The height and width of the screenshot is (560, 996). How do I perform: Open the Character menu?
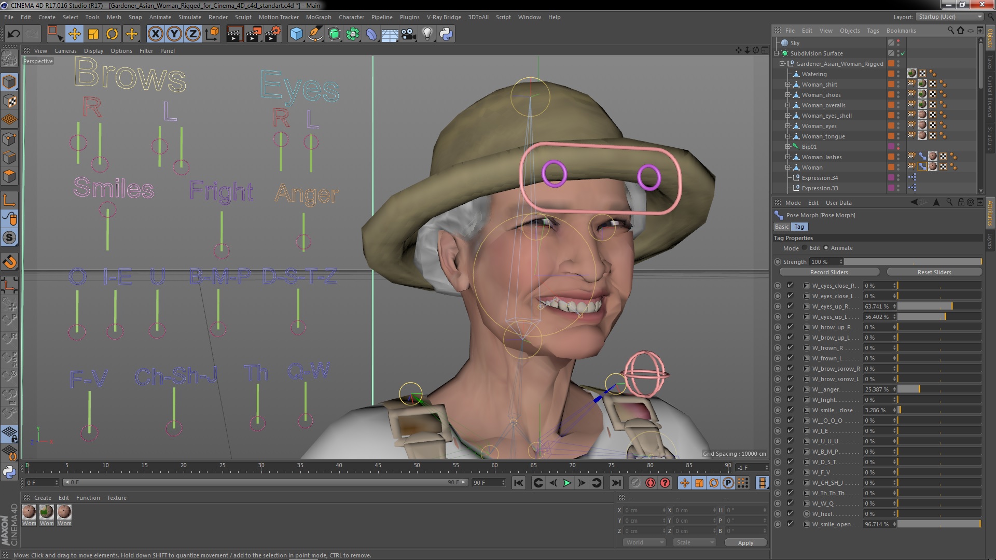(x=351, y=17)
